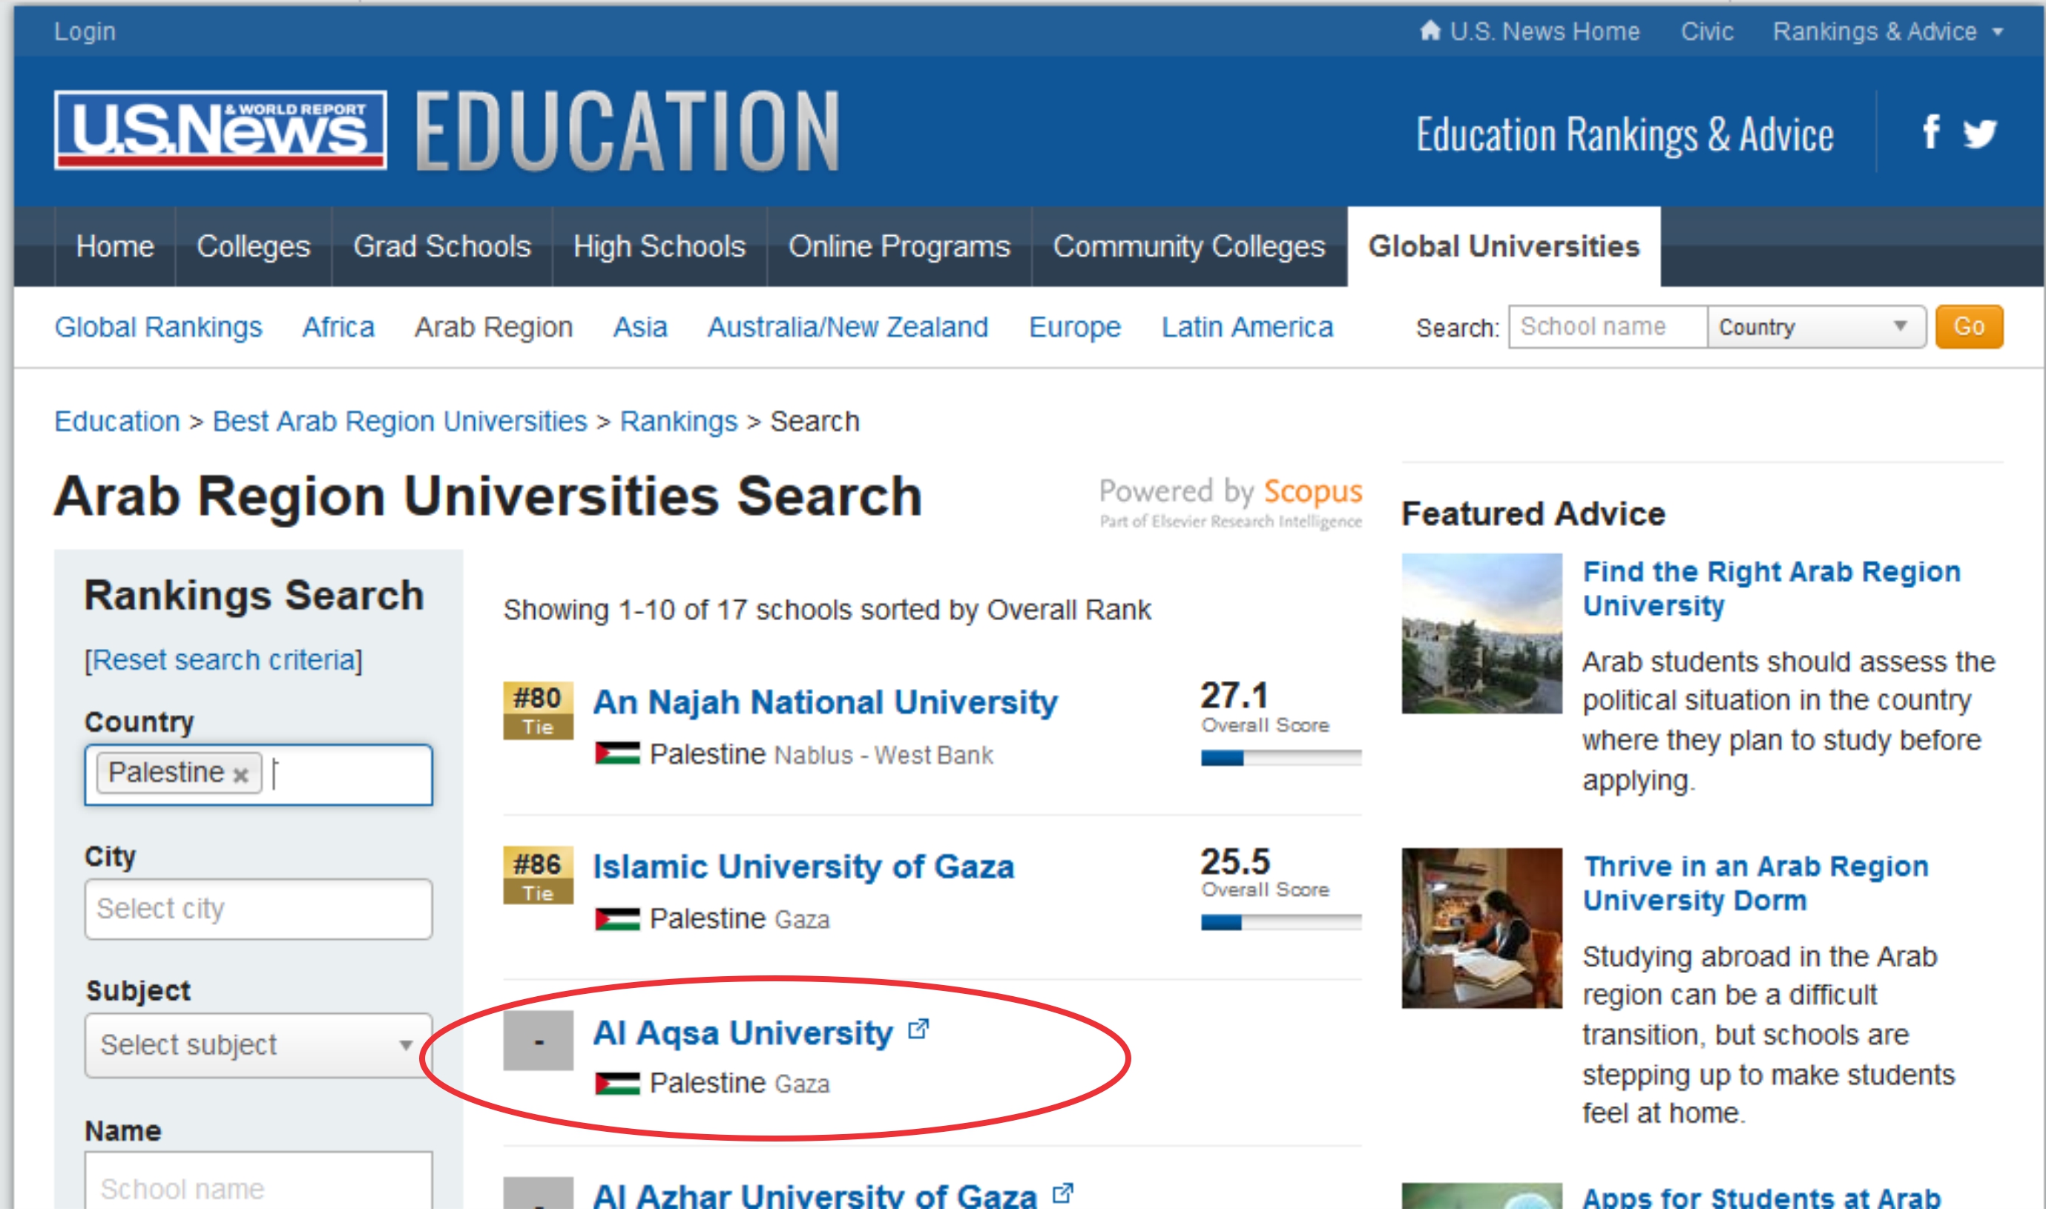Screen dimensions: 2046x1209
Task: Click the Twitter bird icon
Action: (1979, 133)
